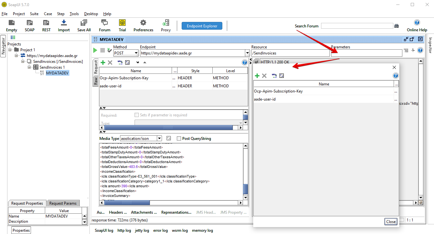Open the disabled Type dropdown
This screenshot has width=434, height=234.
pyautogui.click(x=189, y=122)
